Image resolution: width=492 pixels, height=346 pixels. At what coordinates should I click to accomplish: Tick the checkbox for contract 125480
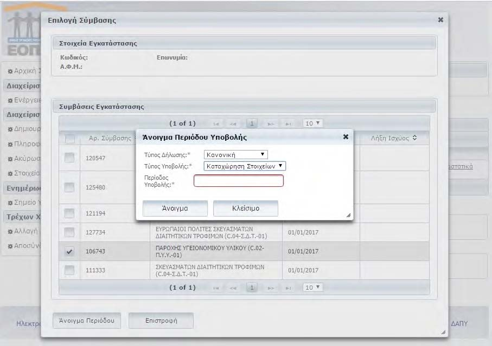click(69, 187)
